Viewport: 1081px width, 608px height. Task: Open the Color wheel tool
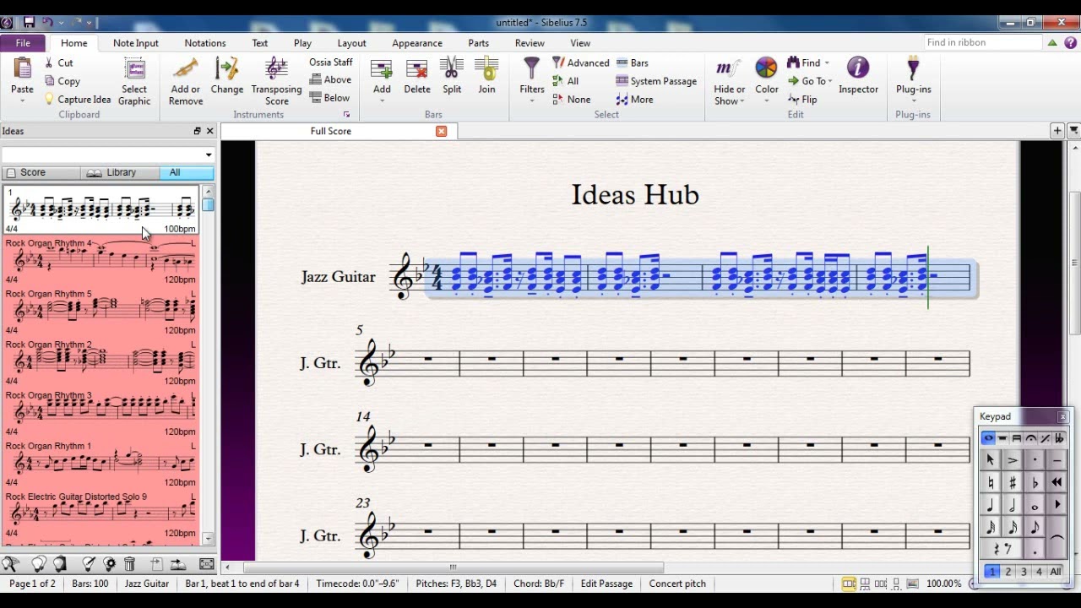point(766,68)
